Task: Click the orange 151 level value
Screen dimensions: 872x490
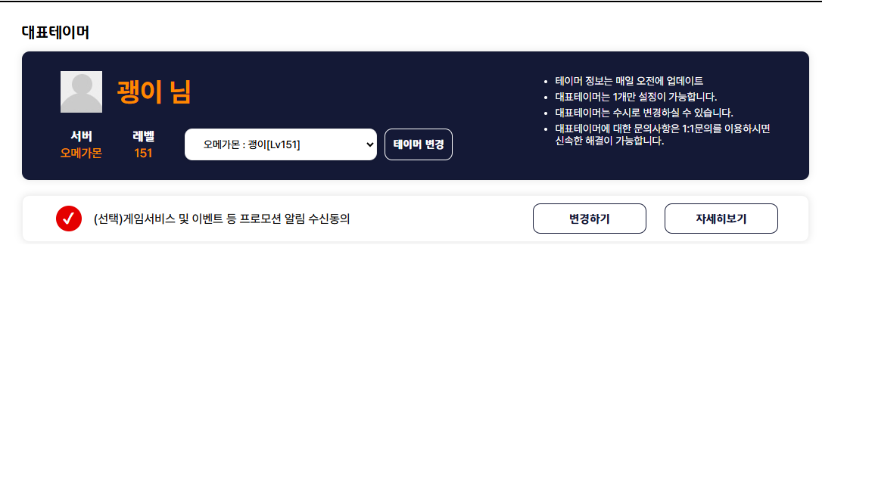Action: coord(143,153)
